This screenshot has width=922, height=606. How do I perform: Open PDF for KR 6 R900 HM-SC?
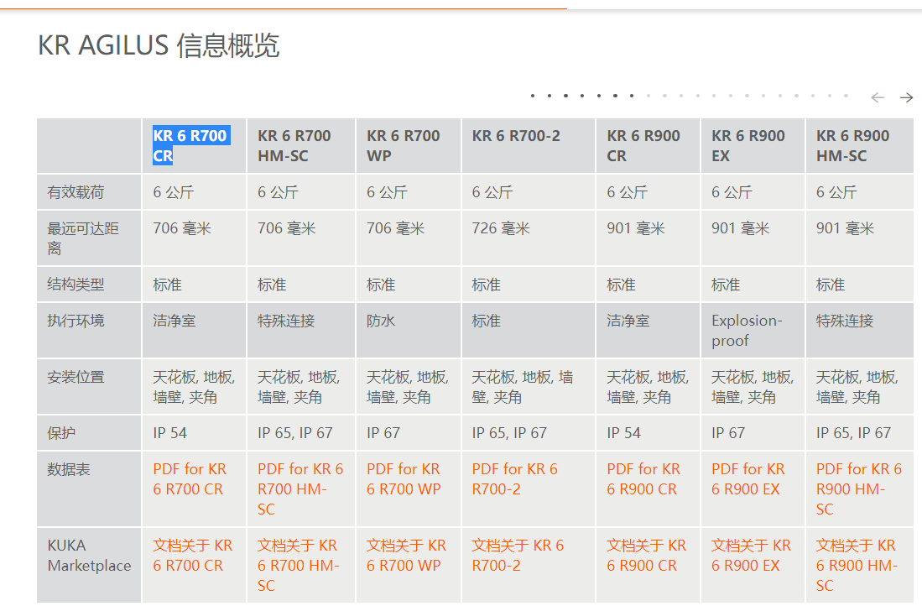click(858, 489)
